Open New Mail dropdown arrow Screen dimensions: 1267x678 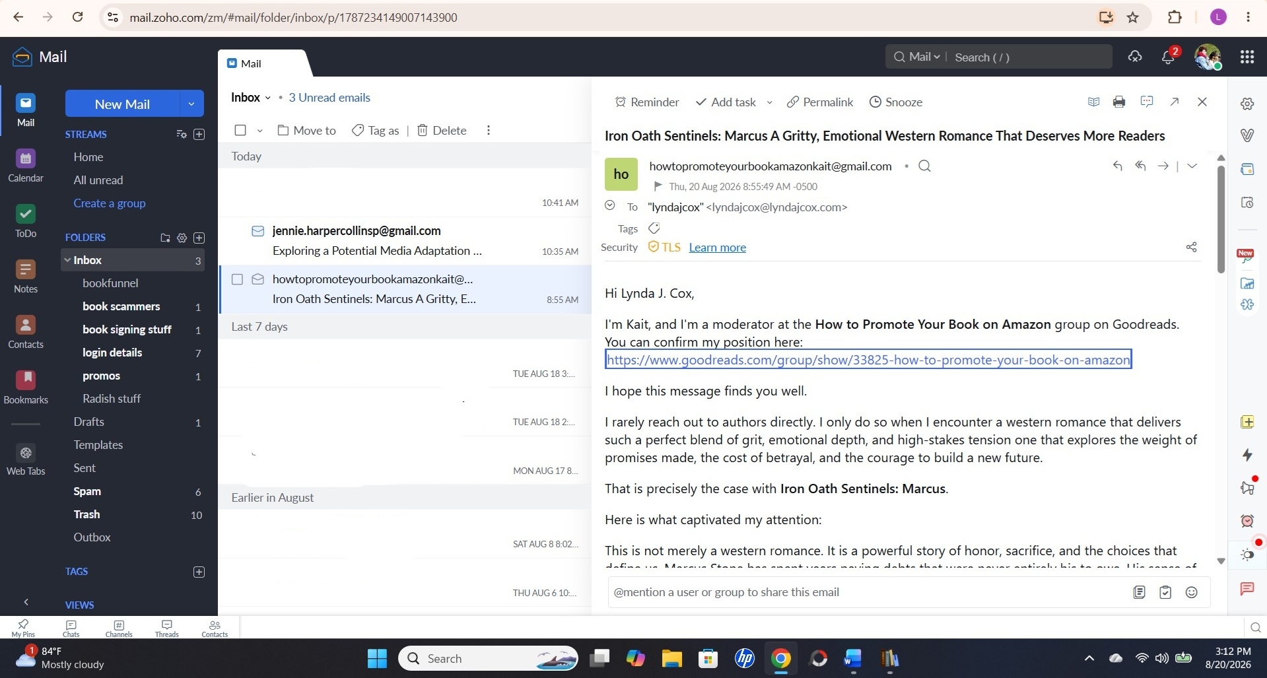[191, 104]
